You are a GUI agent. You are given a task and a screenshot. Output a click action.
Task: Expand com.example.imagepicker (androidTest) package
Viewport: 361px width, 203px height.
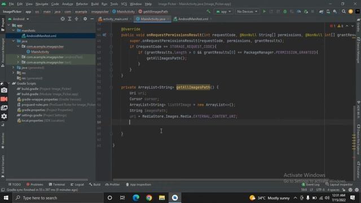pyautogui.click(x=18, y=57)
